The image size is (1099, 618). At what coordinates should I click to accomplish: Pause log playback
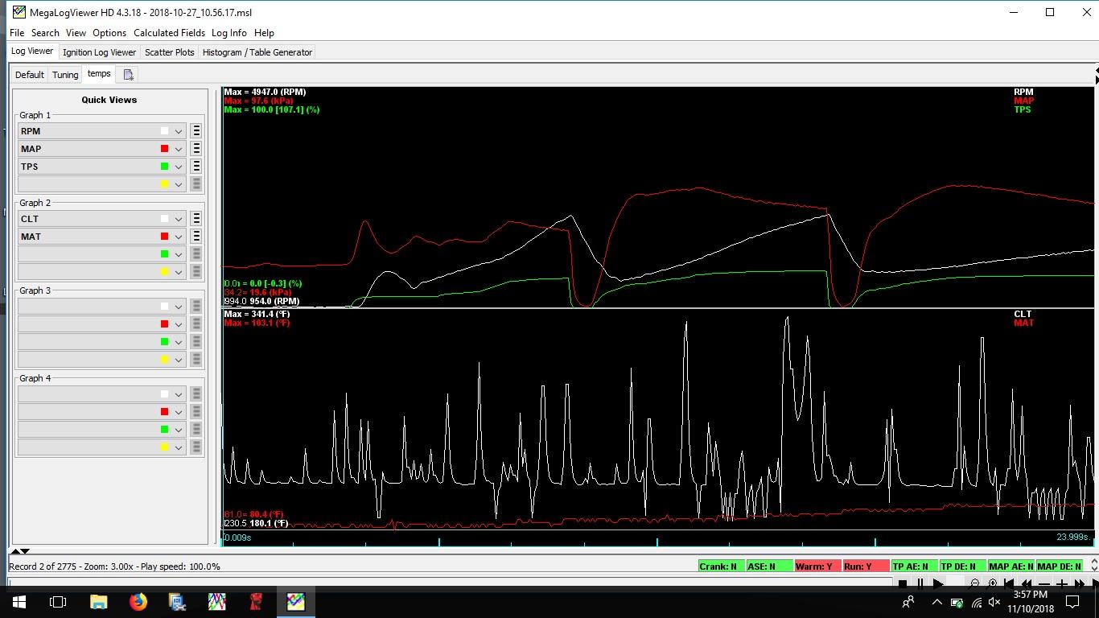[920, 584]
